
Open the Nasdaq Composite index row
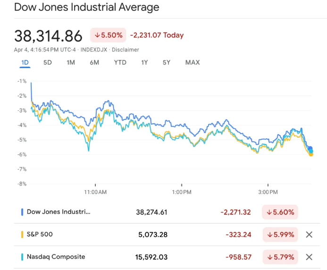click(x=56, y=257)
